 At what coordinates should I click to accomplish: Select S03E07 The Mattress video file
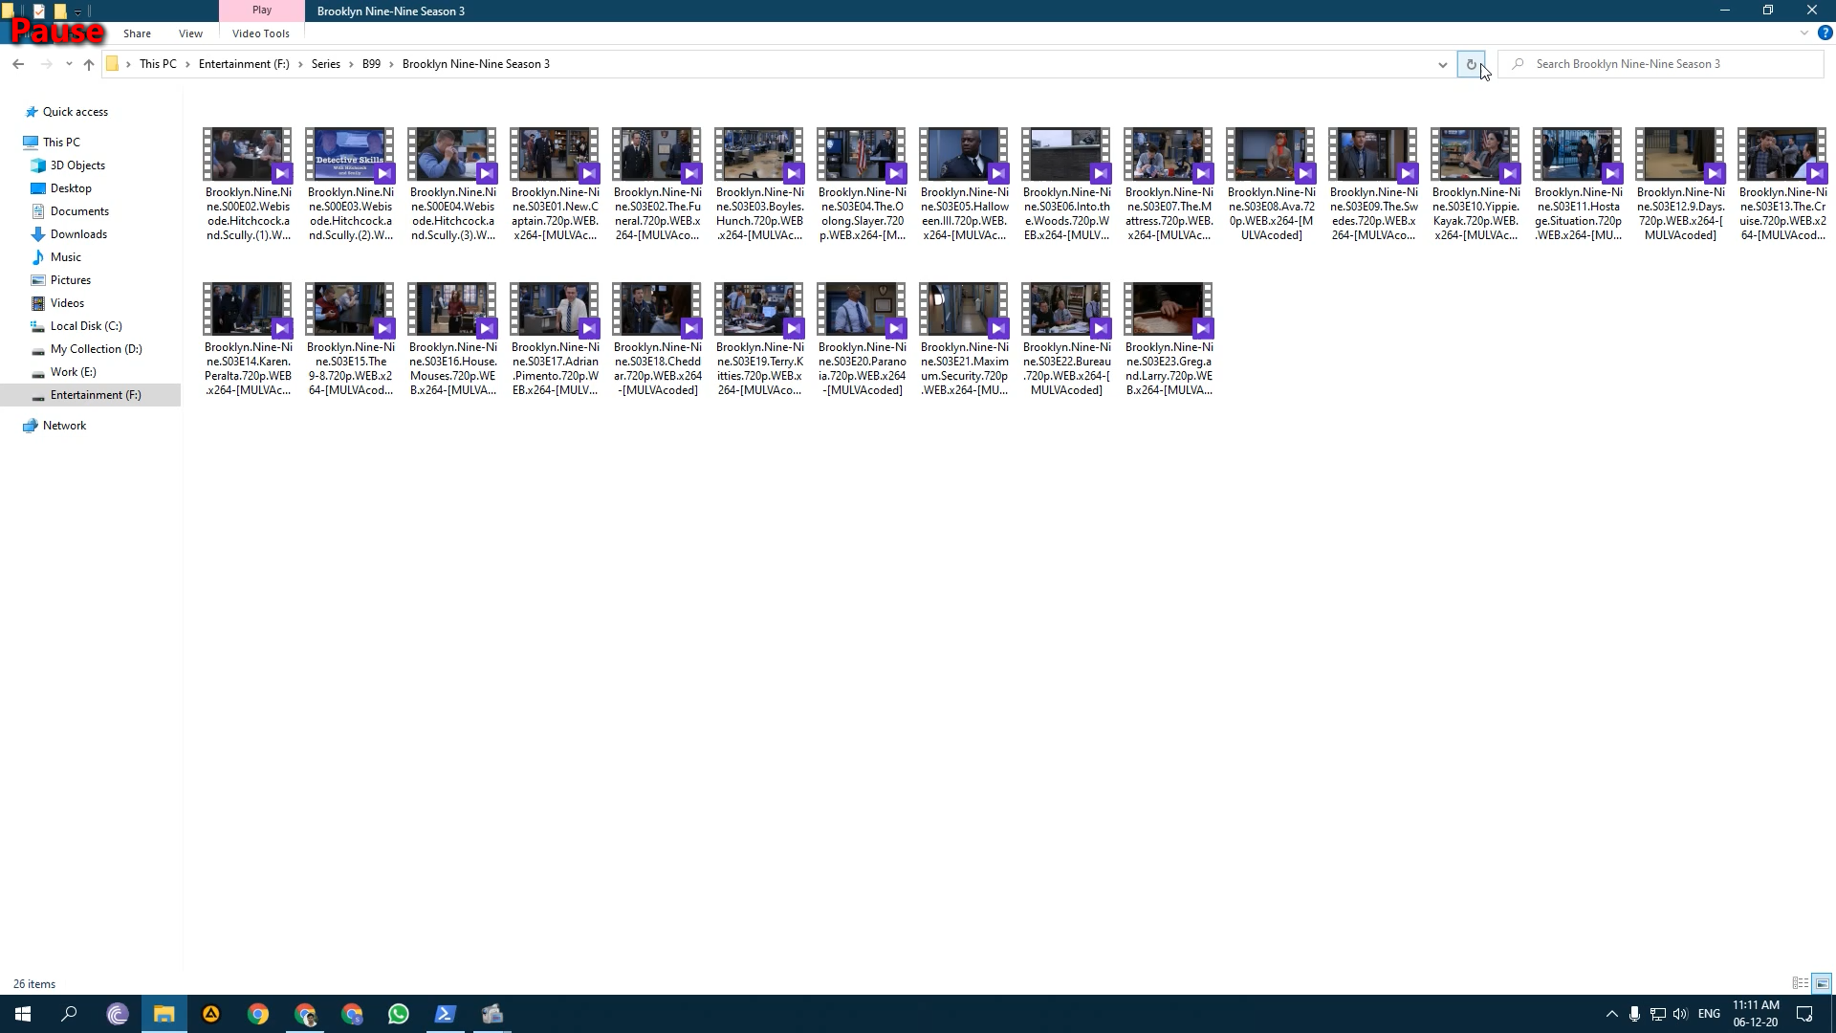pos(1169,185)
